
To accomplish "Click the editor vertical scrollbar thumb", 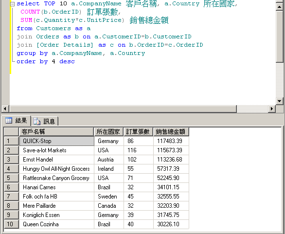I will pos(279,36).
